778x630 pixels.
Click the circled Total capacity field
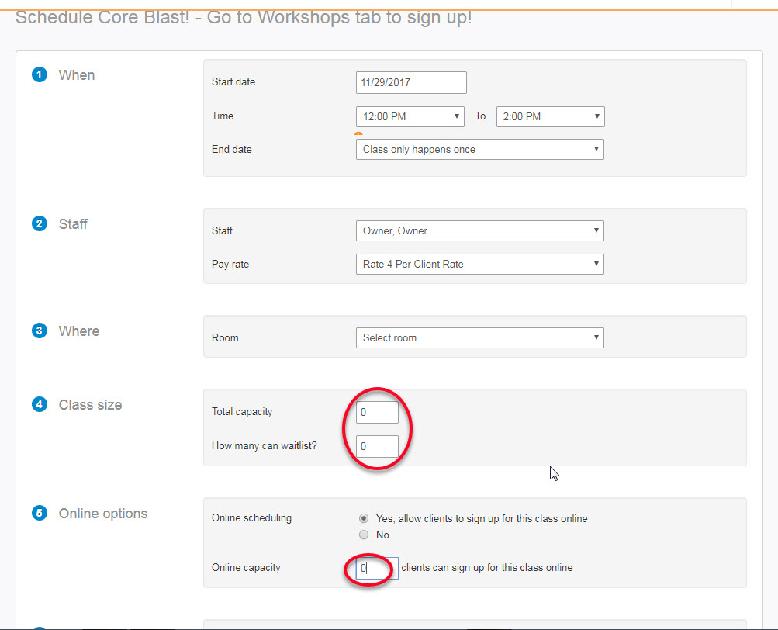click(377, 412)
